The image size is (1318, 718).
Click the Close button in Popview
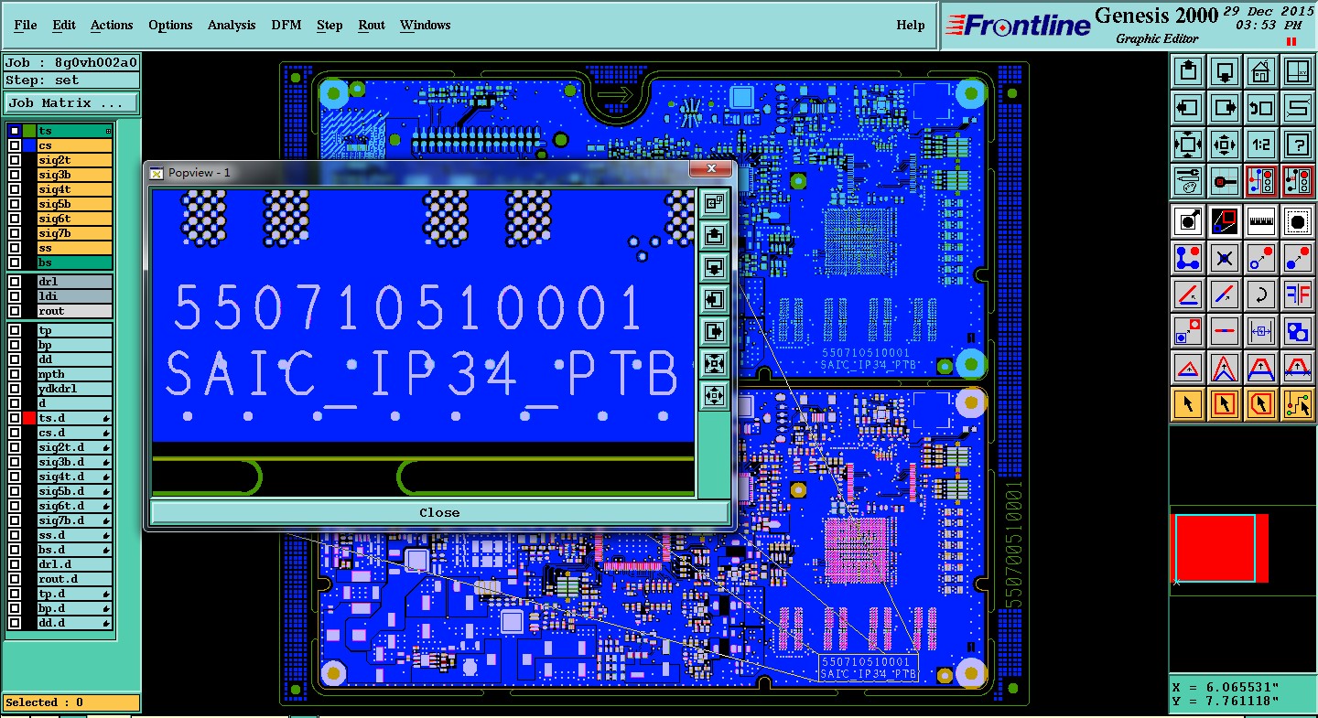(439, 512)
